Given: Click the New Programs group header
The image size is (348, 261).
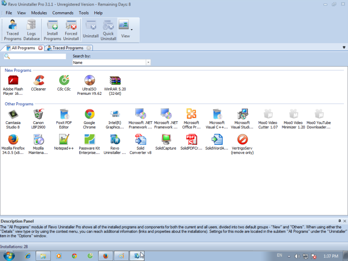Looking at the screenshot, I should 18,70.
